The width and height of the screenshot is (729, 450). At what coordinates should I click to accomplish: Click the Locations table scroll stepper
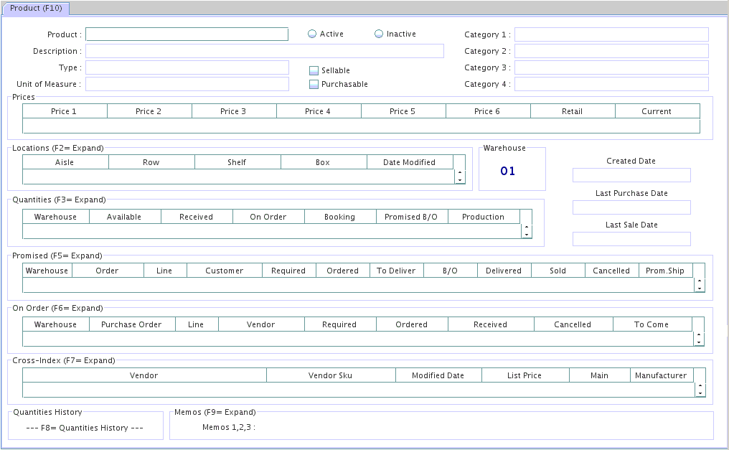tap(460, 177)
